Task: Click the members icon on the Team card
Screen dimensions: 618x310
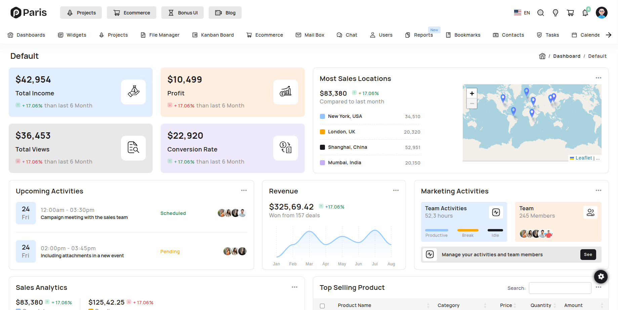Action: pyautogui.click(x=590, y=212)
